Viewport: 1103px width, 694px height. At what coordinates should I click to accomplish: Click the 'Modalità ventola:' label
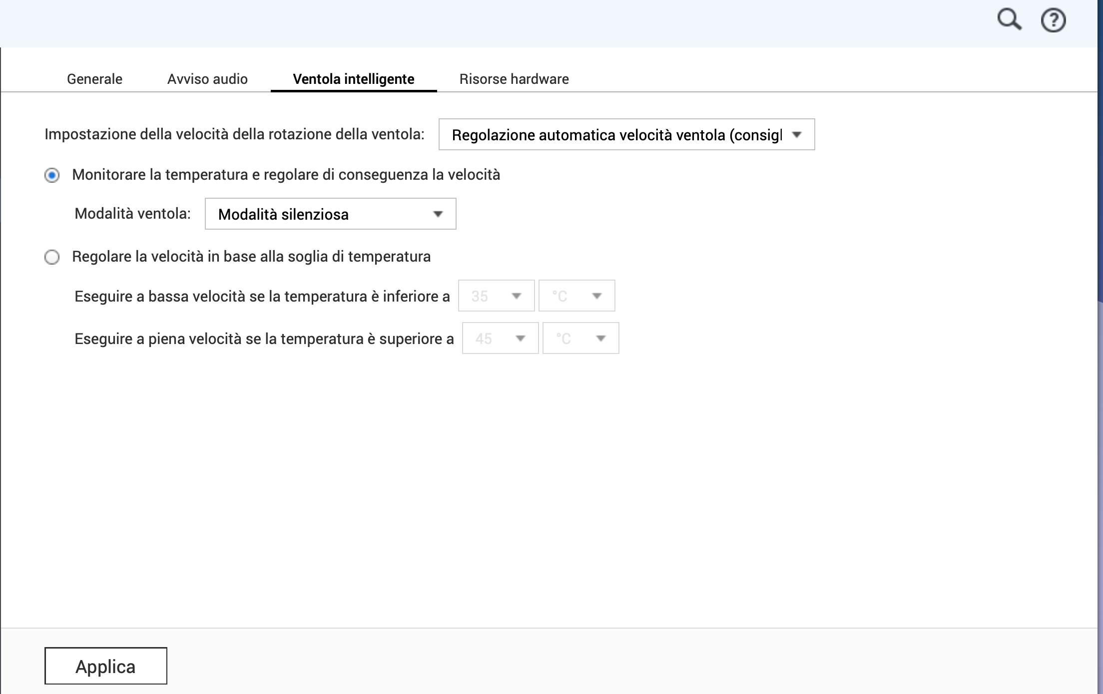pos(132,214)
